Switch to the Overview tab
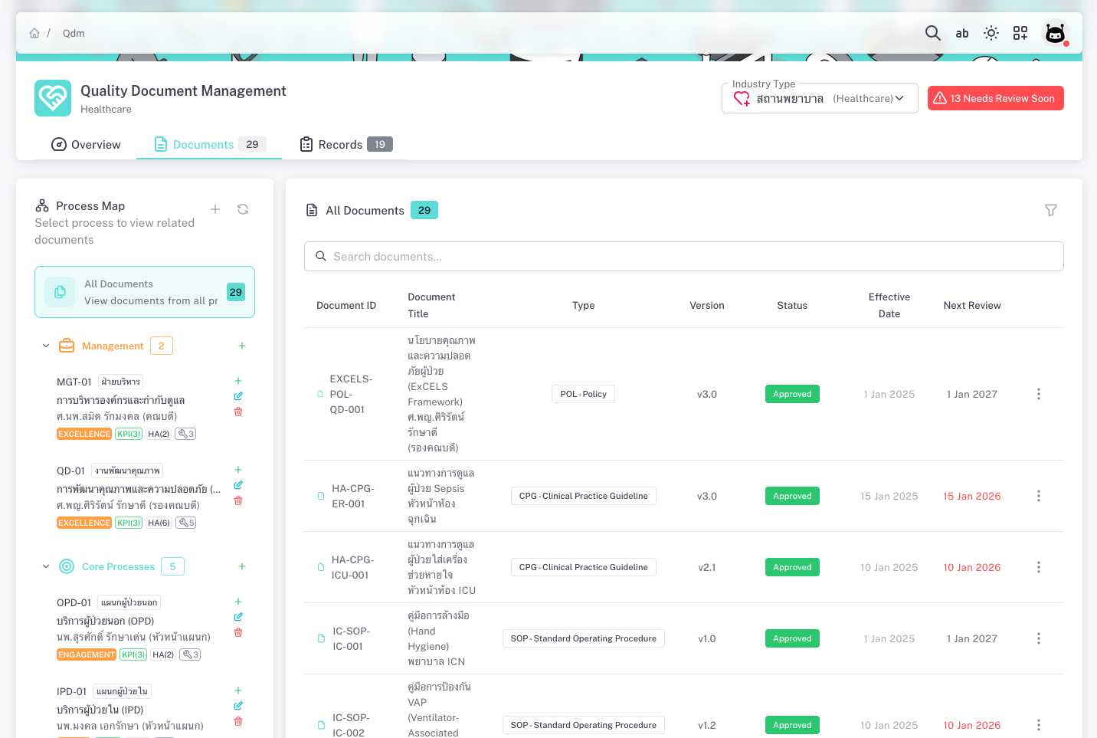Image resolution: width=1097 pixels, height=738 pixels. click(x=86, y=145)
